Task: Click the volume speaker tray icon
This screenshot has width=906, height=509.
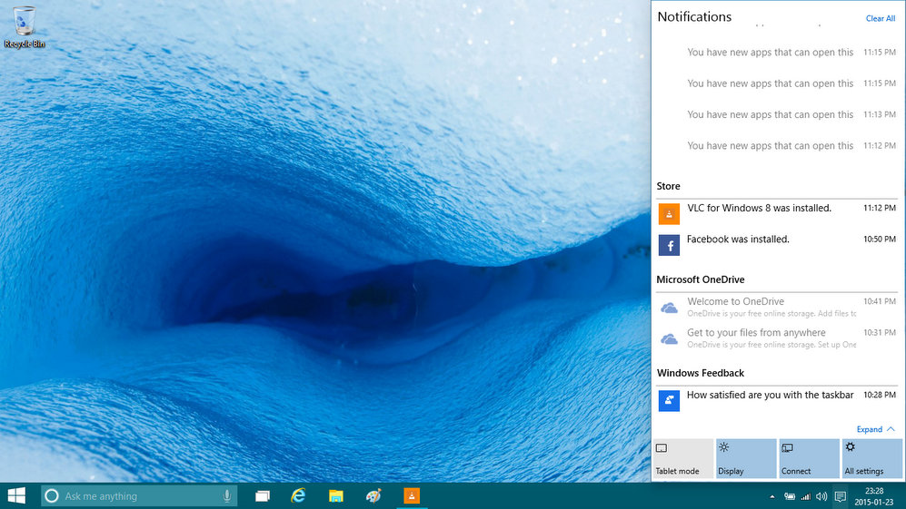Action: click(x=821, y=496)
